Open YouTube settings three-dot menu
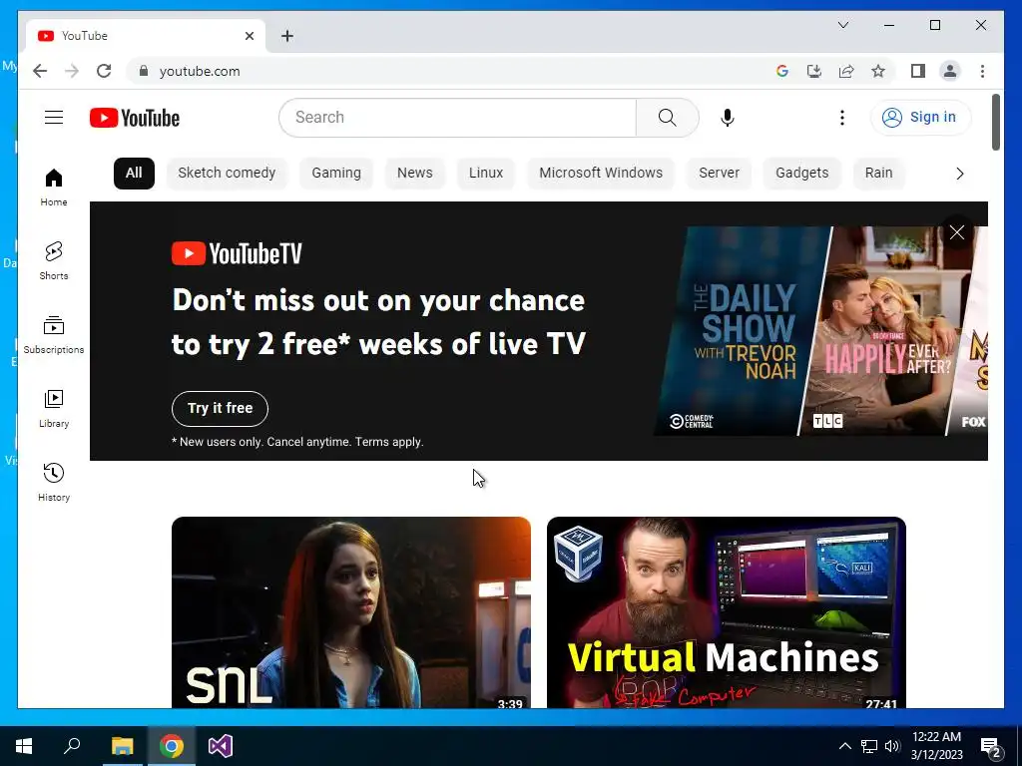Image resolution: width=1022 pixels, height=766 pixels. coord(842,118)
